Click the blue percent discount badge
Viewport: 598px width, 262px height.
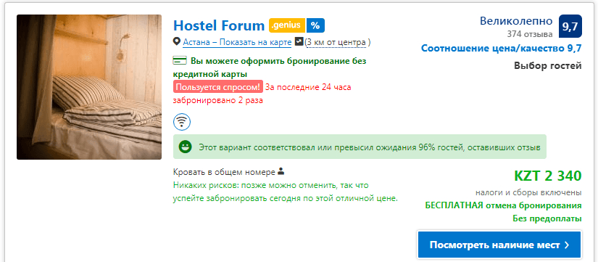315,25
